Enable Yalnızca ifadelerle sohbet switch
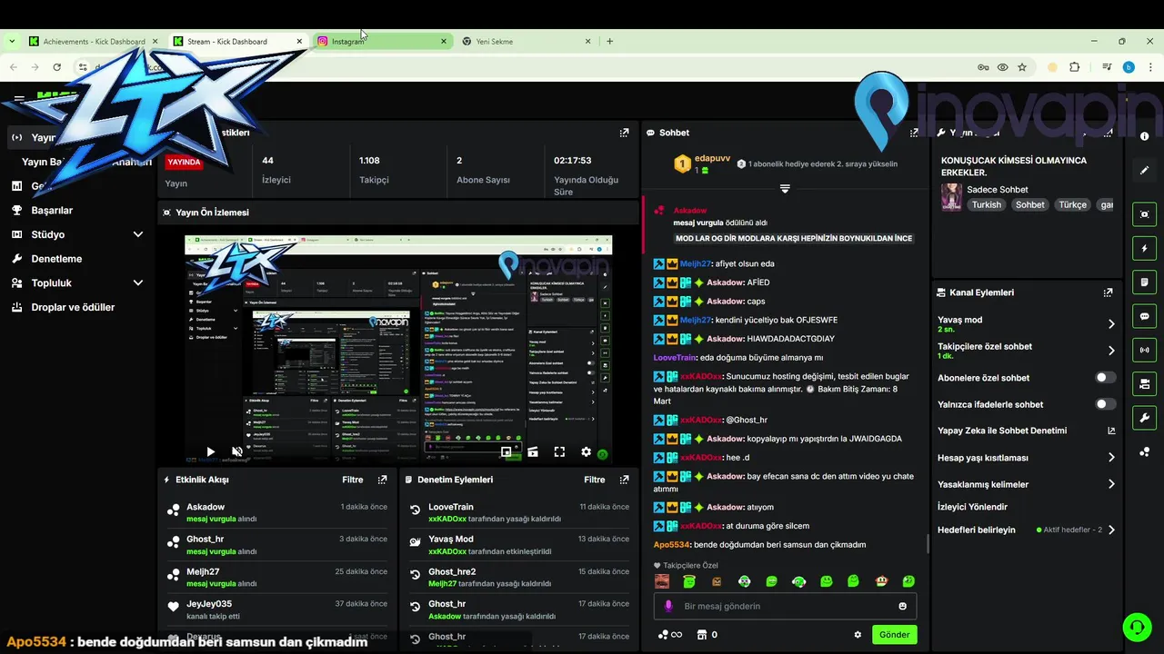Viewport: 1164px width, 654px height. tap(1105, 404)
